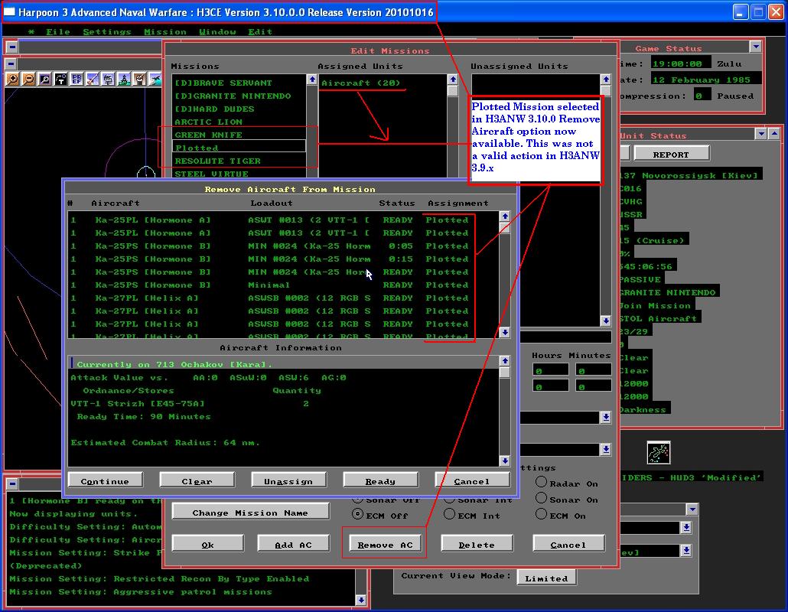Open the first dropdown in the bottom-right panel
This screenshot has width=788, height=612.
686,527
